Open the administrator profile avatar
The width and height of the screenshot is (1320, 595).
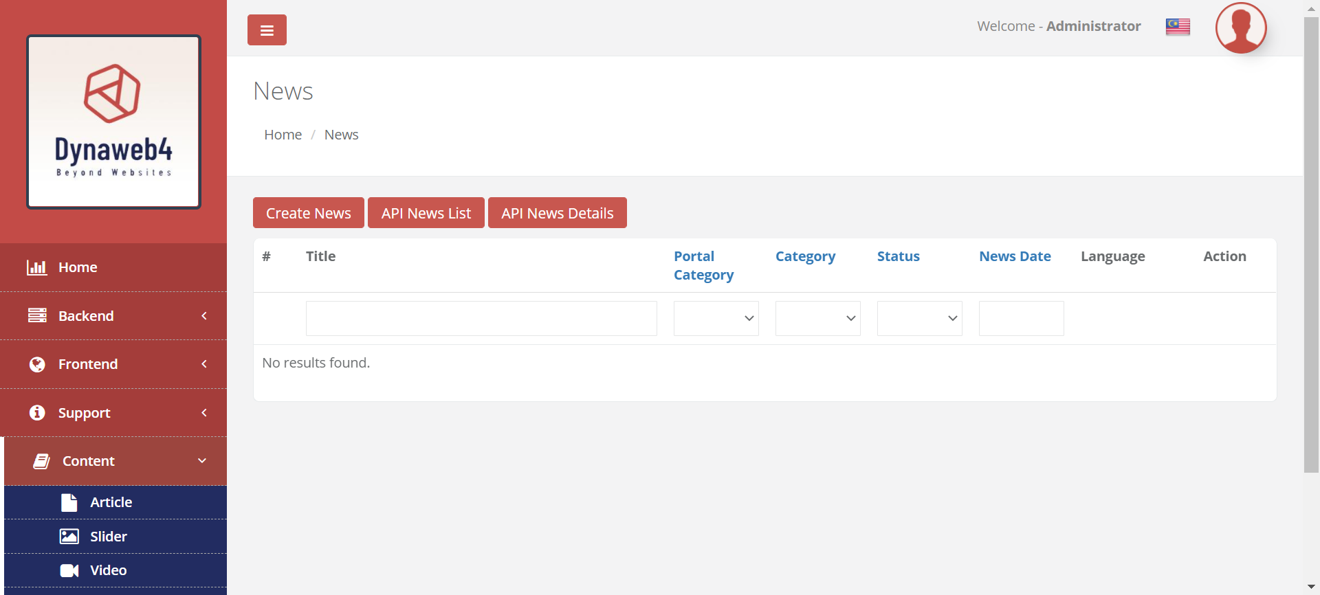[1241, 28]
